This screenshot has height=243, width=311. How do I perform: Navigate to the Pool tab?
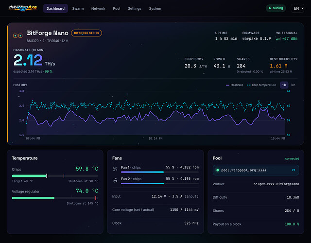(x=117, y=9)
